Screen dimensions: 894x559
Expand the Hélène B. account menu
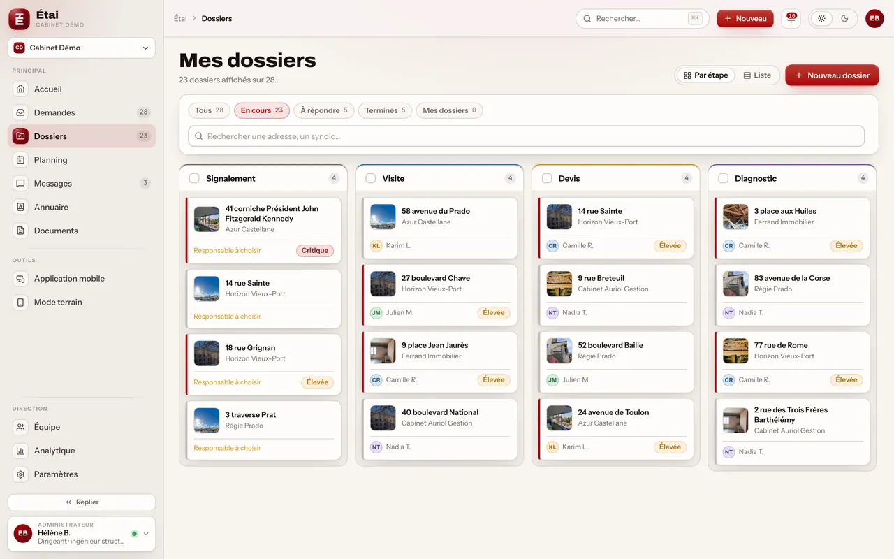pyautogui.click(x=82, y=533)
